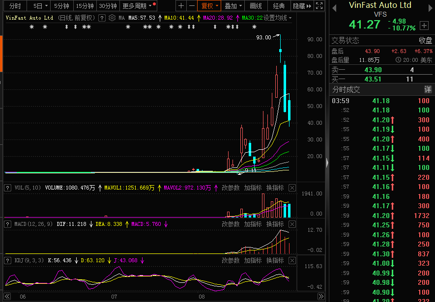Add VFS to watchlist with plus icon
The image size is (435, 302).
point(424,26)
